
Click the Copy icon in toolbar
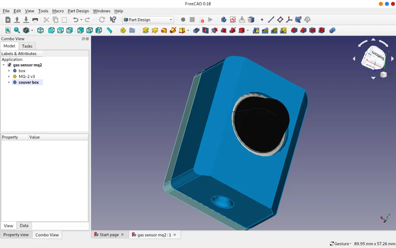coord(55,20)
